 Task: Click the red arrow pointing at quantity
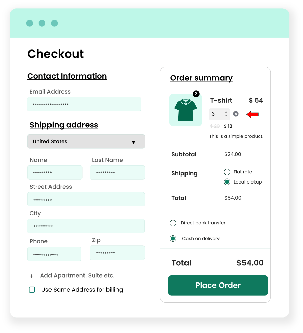tap(252, 114)
